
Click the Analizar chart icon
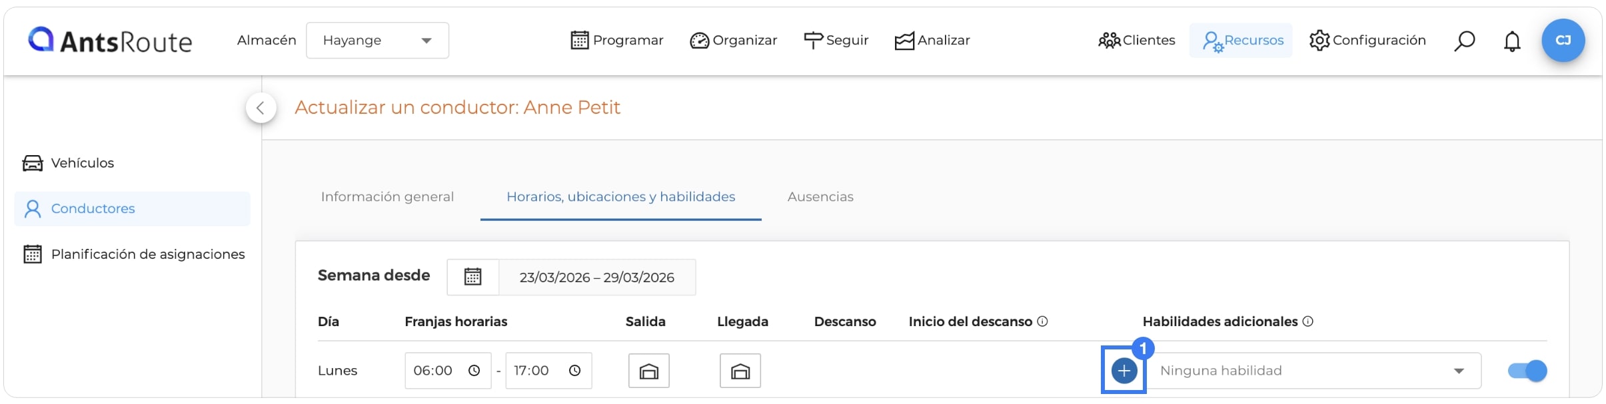point(904,41)
